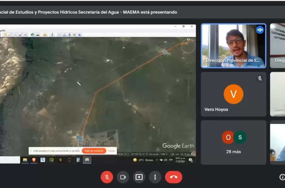
Task: Click the Google Earth compass navigation ring
Action: [x=188, y=46]
